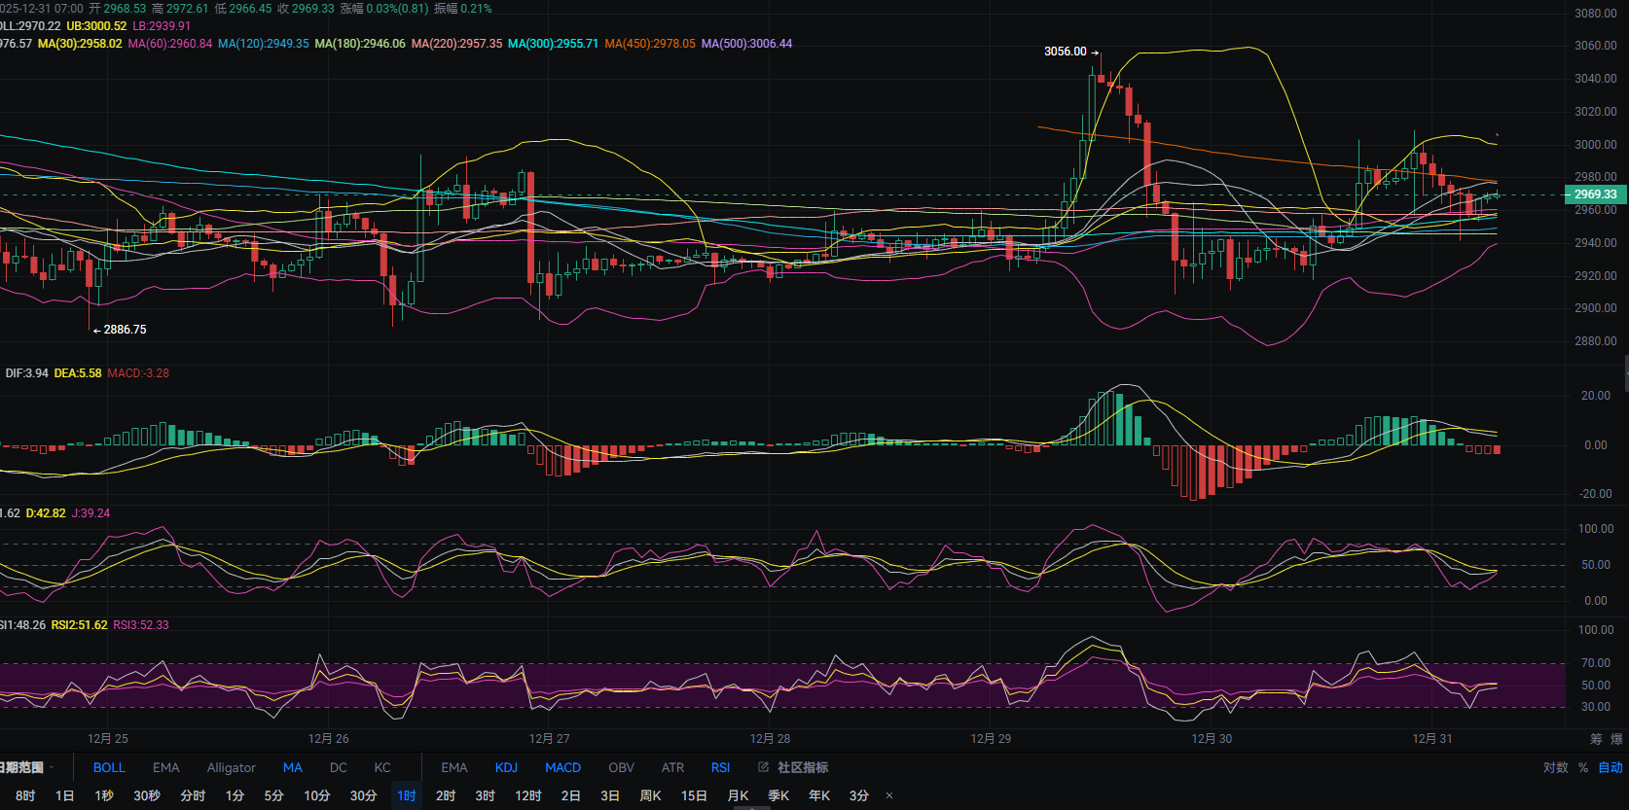Switch the price scale to % mode
This screenshot has height=810, width=1629.
pyautogui.click(x=1583, y=767)
